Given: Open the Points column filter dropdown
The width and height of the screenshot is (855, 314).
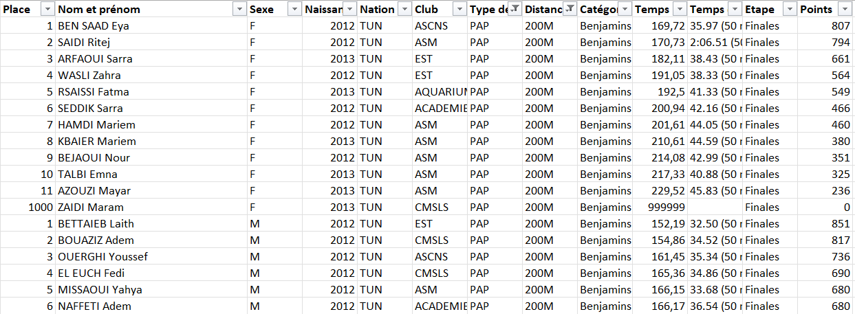Looking at the screenshot, I should tap(845, 9).
